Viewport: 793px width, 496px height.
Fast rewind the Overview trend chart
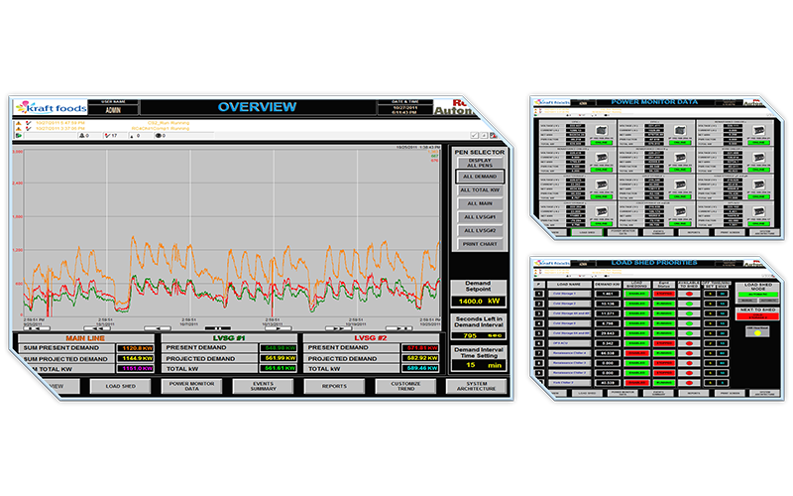click(97, 328)
